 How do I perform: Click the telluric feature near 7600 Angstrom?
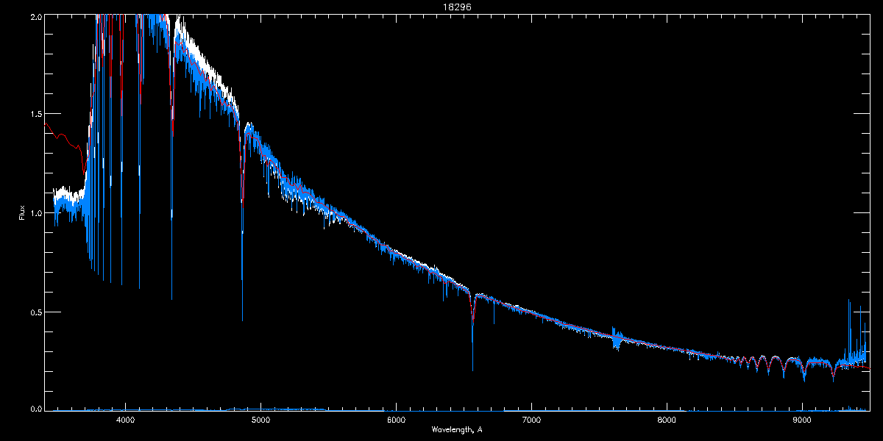(617, 340)
